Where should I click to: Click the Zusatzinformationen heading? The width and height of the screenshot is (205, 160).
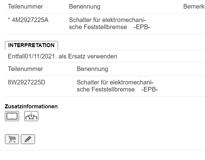(x=31, y=106)
